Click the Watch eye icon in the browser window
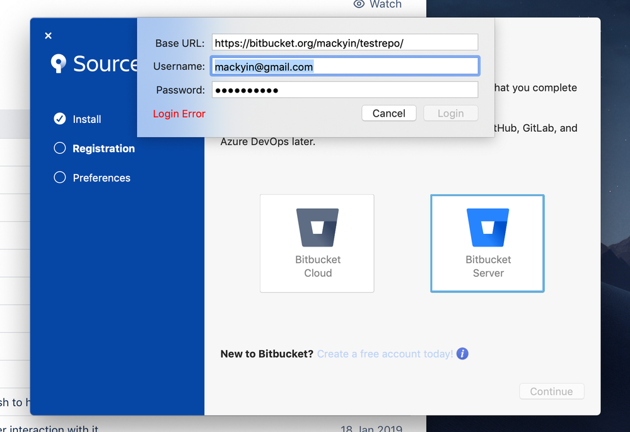The image size is (630, 432). pyautogui.click(x=359, y=4)
